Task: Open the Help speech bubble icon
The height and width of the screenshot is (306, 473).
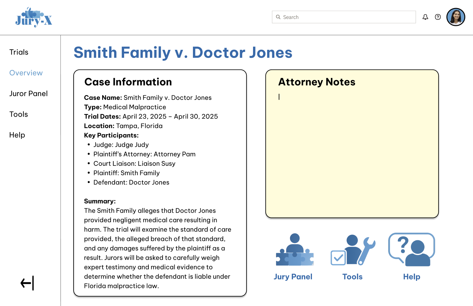Action: [411, 250]
